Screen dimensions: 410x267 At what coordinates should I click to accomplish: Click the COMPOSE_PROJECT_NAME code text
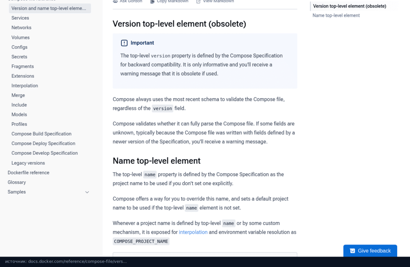pyautogui.click(x=141, y=241)
